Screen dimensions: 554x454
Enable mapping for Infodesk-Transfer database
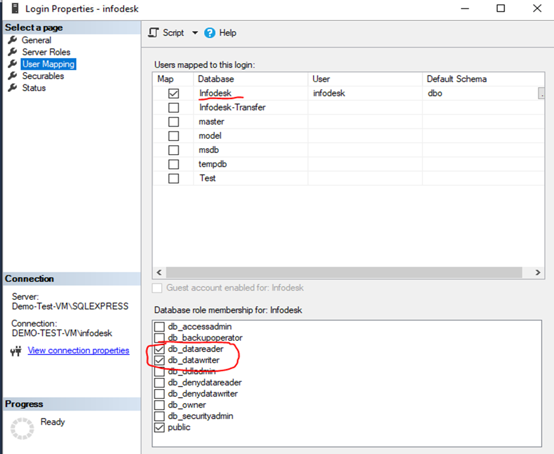coord(174,108)
